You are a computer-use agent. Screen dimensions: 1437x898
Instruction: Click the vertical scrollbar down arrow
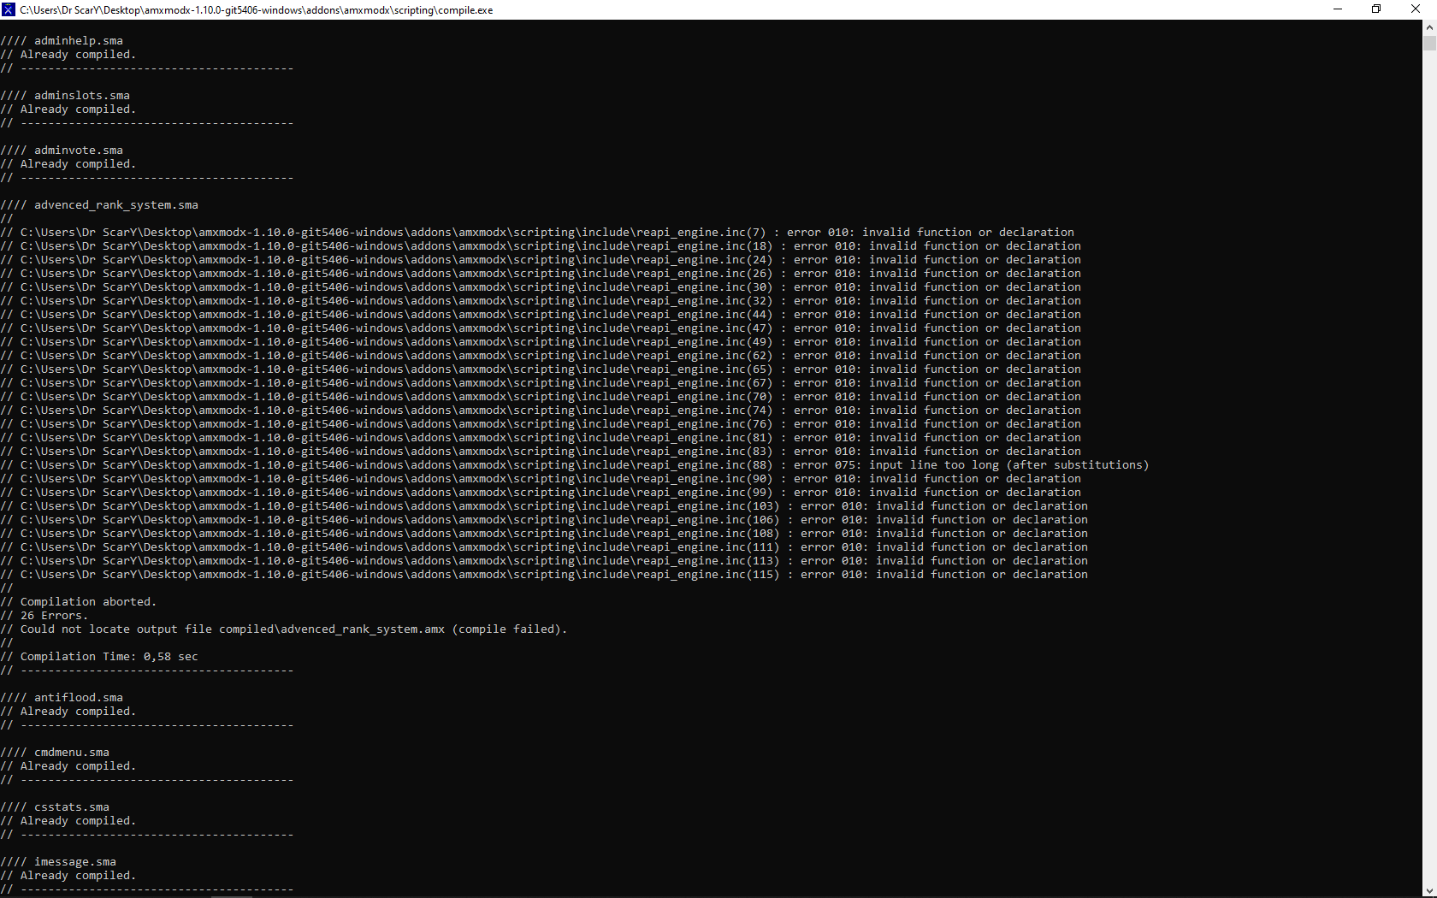click(x=1429, y=890)
